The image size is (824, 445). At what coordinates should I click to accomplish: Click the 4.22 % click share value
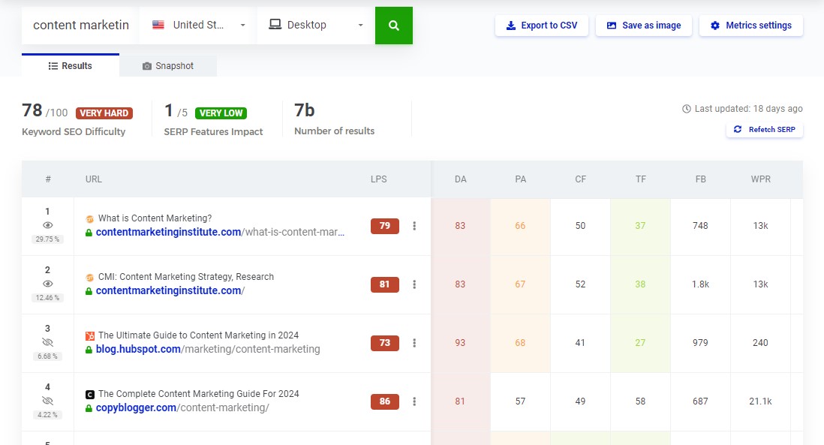(x=47, y=414)
